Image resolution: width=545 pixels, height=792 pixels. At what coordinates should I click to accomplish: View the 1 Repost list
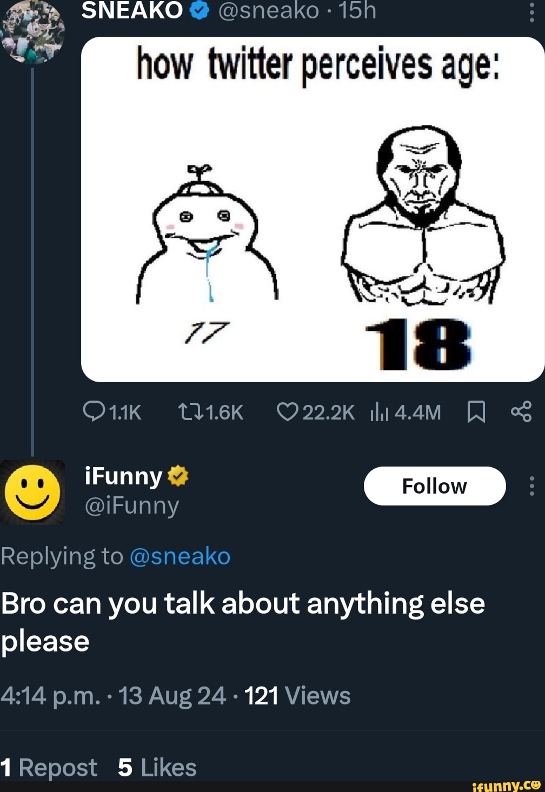tap(49, 768)
